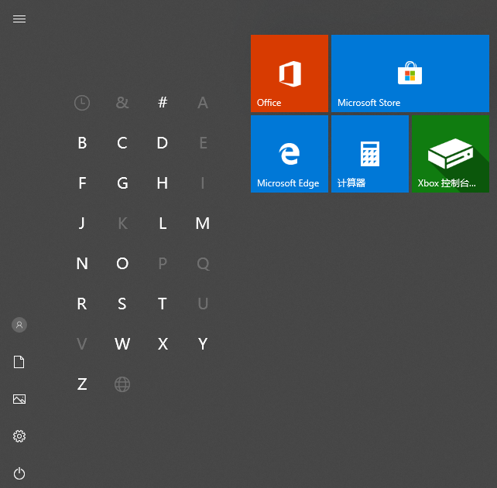497x488 pixels.
Task: Jump to apps under letter M
Action: click(203, 224)
